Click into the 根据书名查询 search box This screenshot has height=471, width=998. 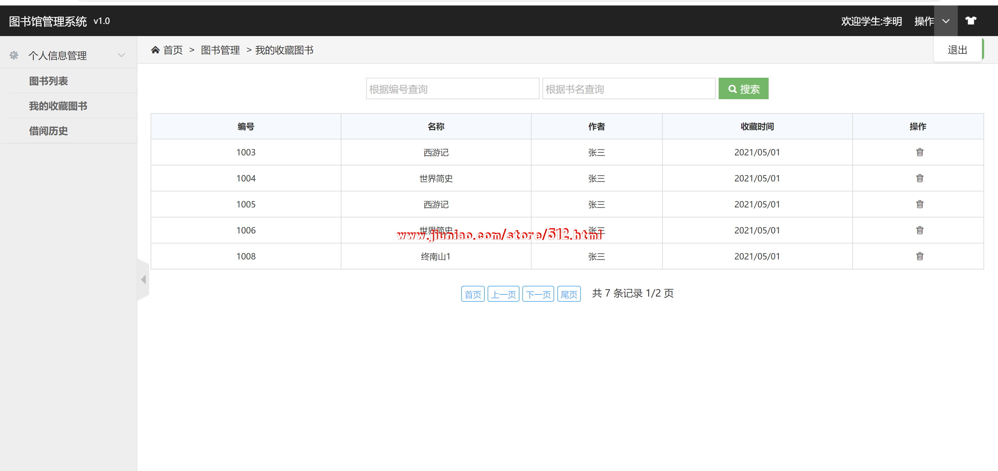click(628, 89)
